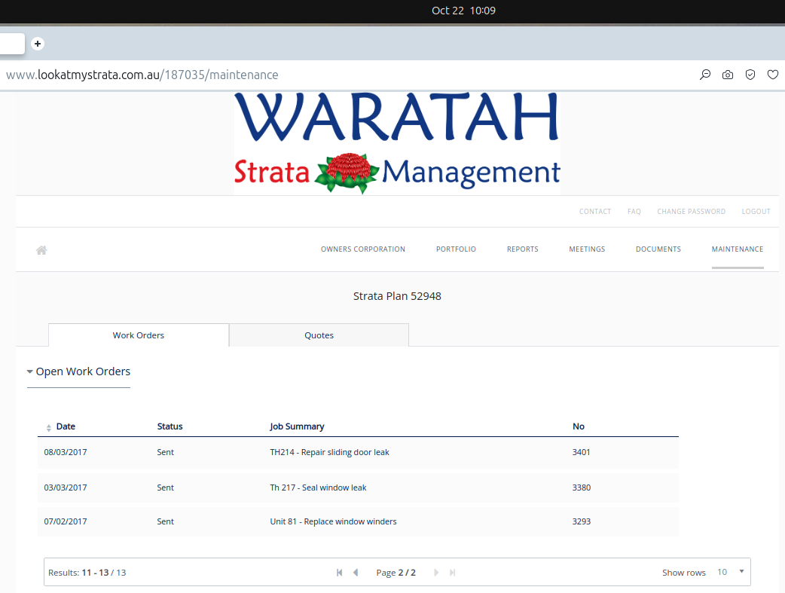Click Sent status of order 3380
Screen dimensions: 785x593
pyautogui.click(x=165, y=488)
